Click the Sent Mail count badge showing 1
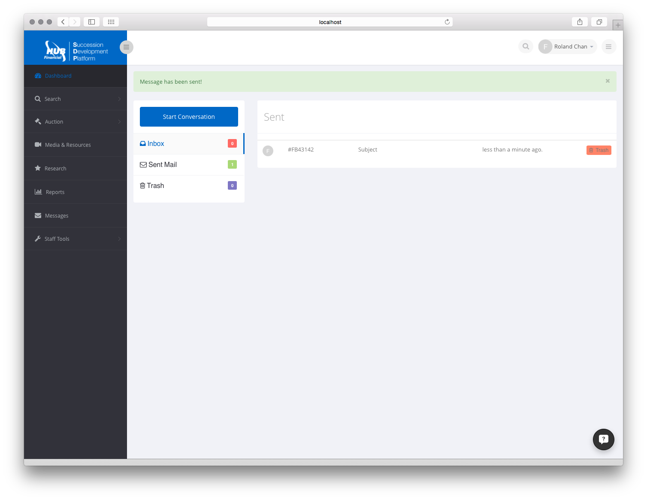This screenshot has height=500, width=647. coord(232,164)
